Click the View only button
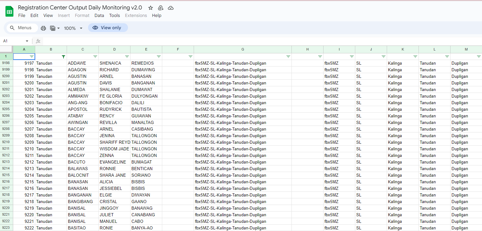Image resolution: width=482 pixels, height=231 pixels. click(x=108, y=28)
